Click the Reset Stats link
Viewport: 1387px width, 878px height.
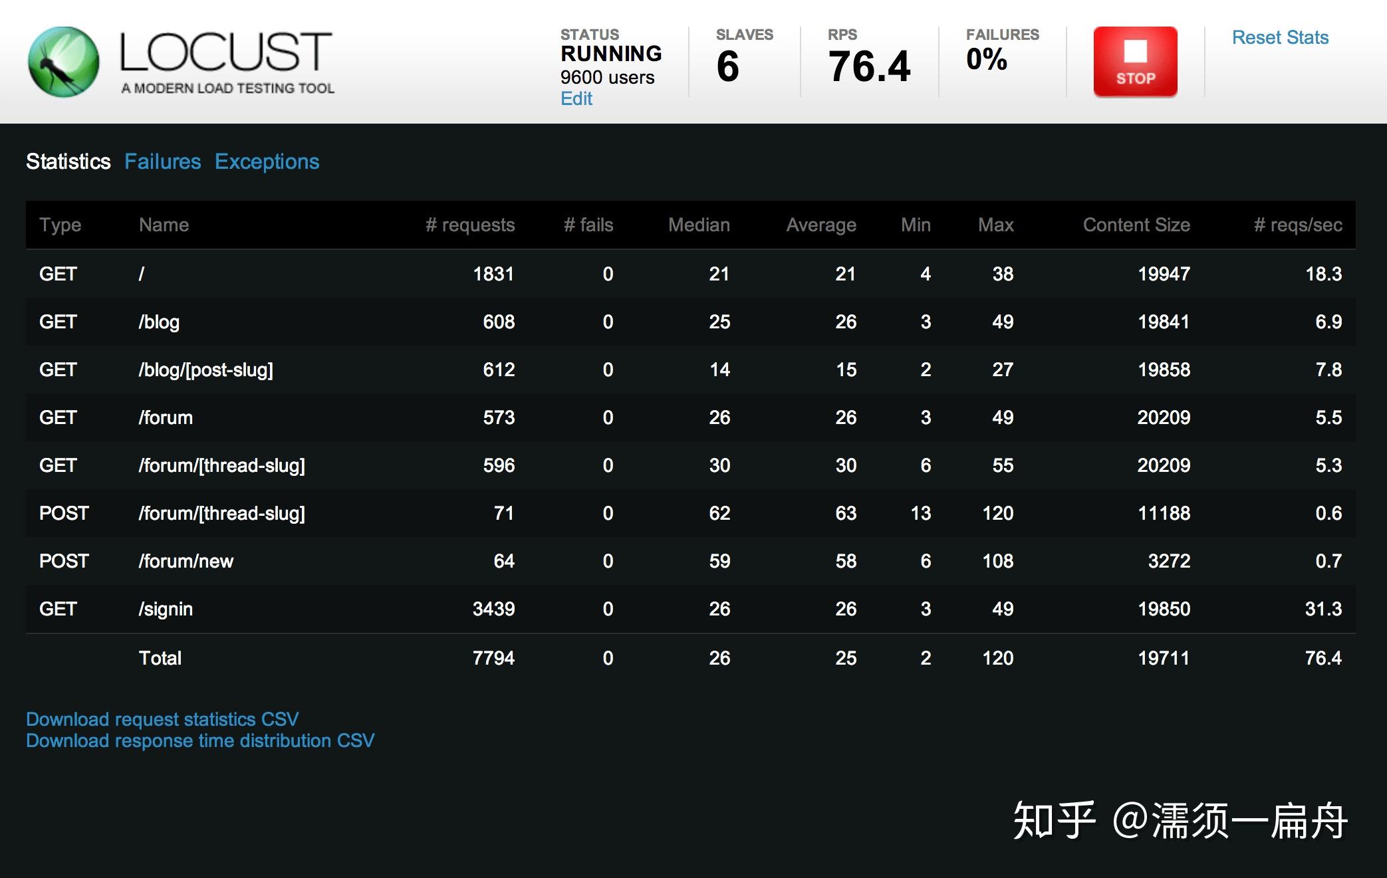tap(1279, 38)
